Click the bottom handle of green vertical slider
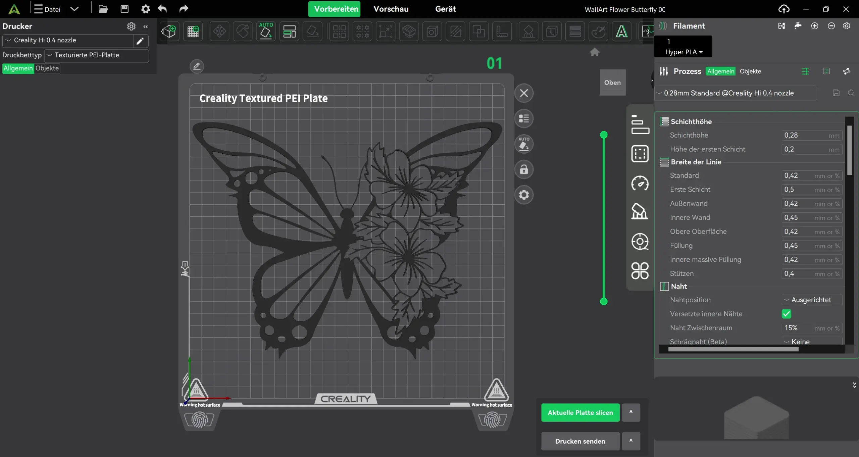This screenshot has width=859, height=457. point(604,301)
